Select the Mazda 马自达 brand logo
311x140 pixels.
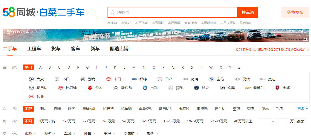coord(31,88)
